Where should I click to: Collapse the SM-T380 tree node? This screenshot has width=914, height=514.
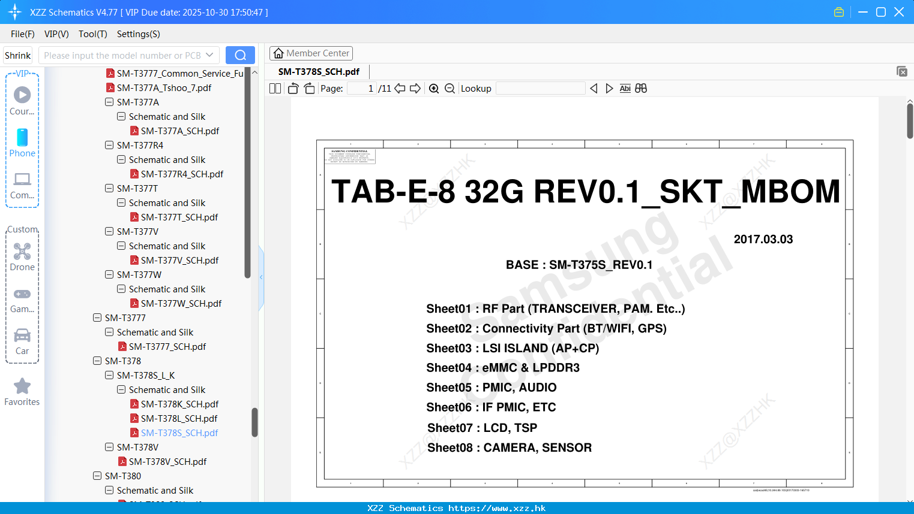97,476
